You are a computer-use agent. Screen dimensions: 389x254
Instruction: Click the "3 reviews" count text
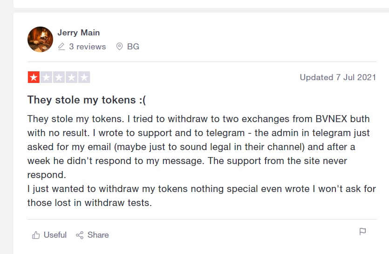click(x=87, y=47)
